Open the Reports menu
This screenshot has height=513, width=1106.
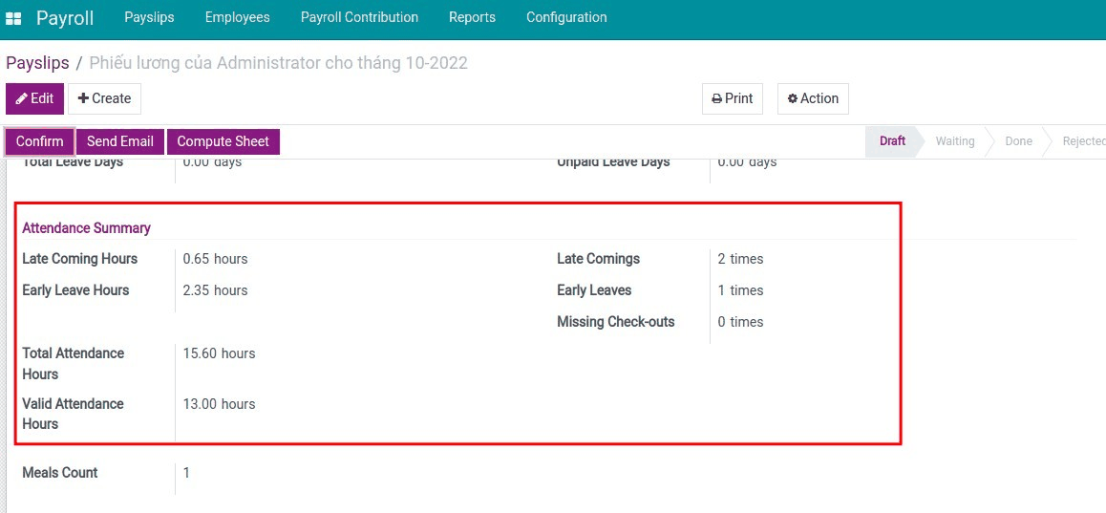[x=472, y=17]
